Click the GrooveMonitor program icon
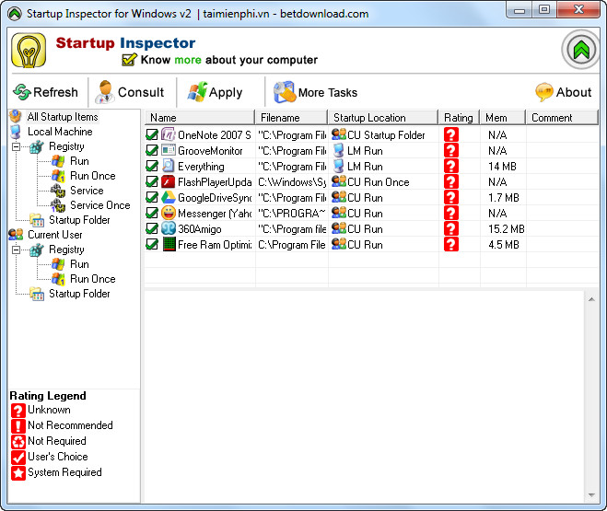The image size is (607, 511). tap(168, 150)
